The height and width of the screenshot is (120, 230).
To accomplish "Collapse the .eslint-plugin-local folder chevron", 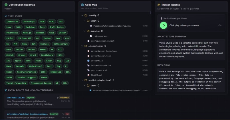I will [x=82, y=80].
